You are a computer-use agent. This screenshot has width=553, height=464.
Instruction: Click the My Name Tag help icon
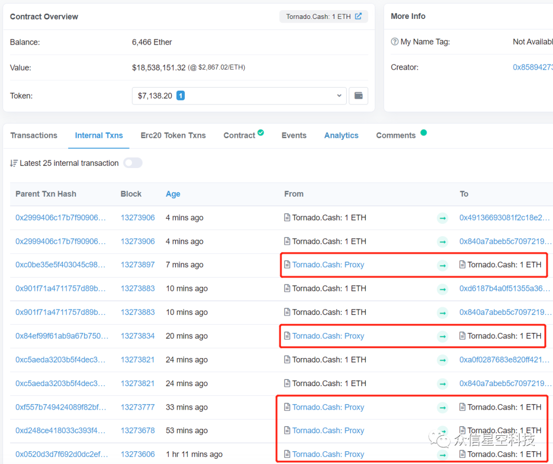click(x=395, y=41)
